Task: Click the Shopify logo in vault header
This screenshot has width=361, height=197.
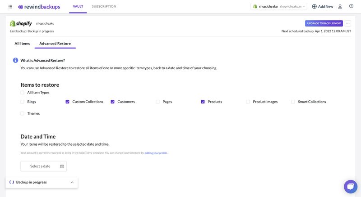Action: (x=21, y=23)
